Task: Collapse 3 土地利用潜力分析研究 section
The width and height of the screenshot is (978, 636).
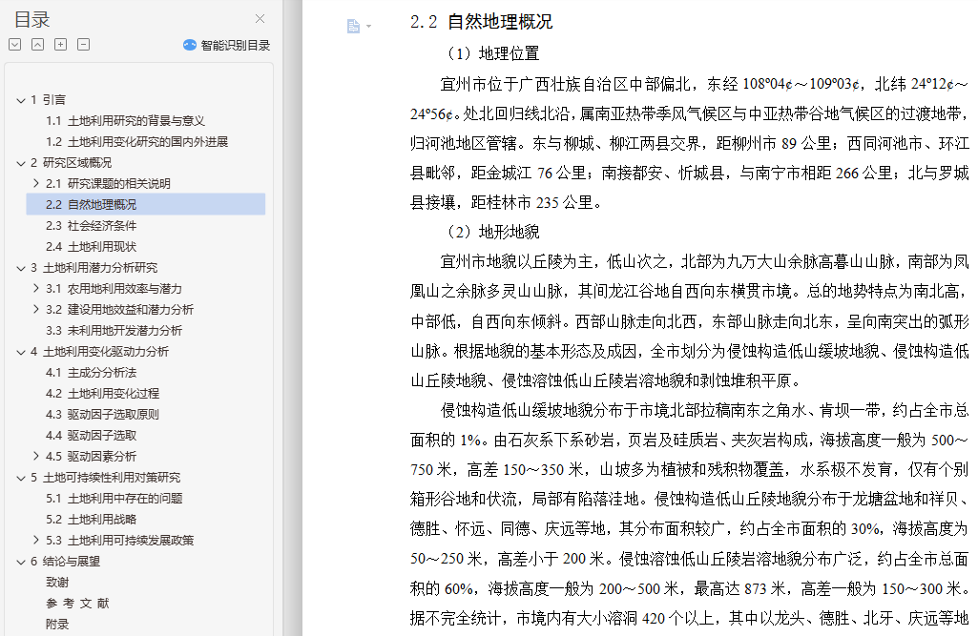Action: (x=21, y=268)
